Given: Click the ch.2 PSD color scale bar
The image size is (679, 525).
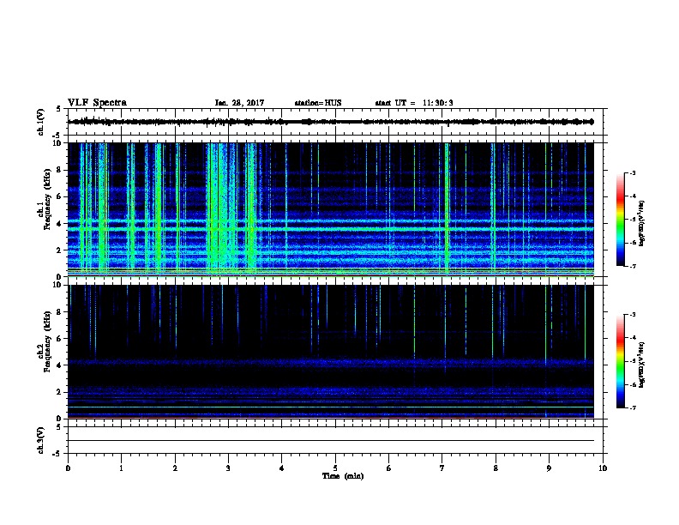Looking at the screenshot, I should (620, 361).
